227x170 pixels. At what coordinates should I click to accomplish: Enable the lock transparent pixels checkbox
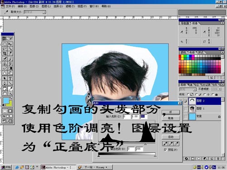pos(188,94)
